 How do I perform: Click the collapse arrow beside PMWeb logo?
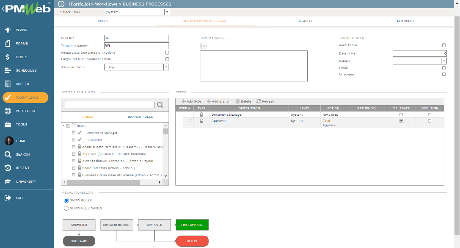point(3,9)
